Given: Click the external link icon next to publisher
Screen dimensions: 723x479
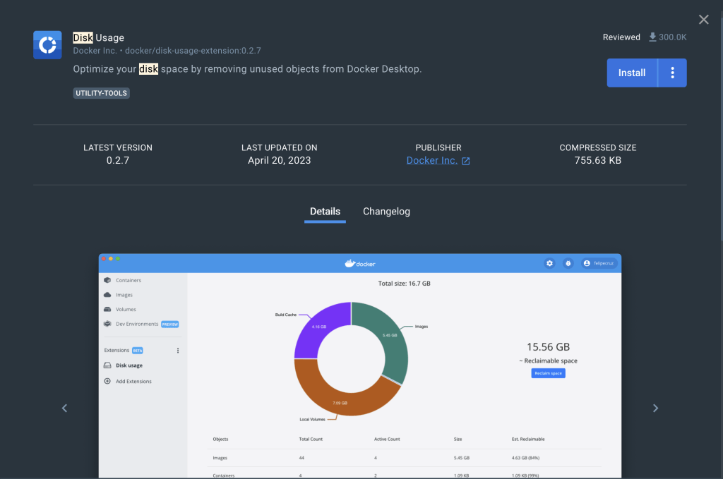Looking at the screenshot, I should point(466,162).
